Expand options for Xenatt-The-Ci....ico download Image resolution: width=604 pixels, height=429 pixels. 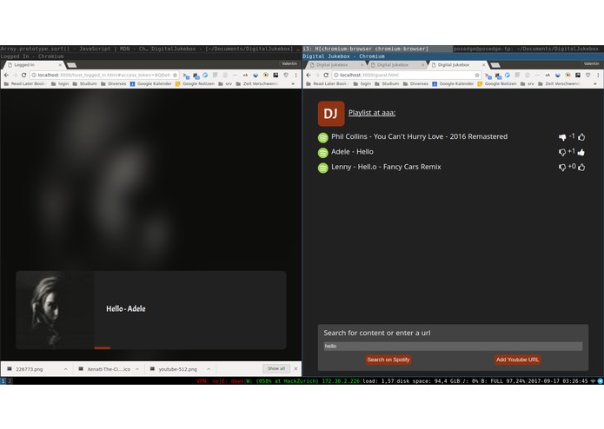(137, 369)
